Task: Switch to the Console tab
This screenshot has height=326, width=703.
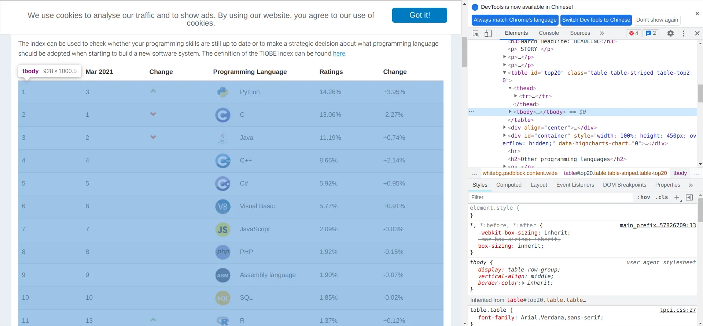Action: pyautogui.click(x=549, y=33)
